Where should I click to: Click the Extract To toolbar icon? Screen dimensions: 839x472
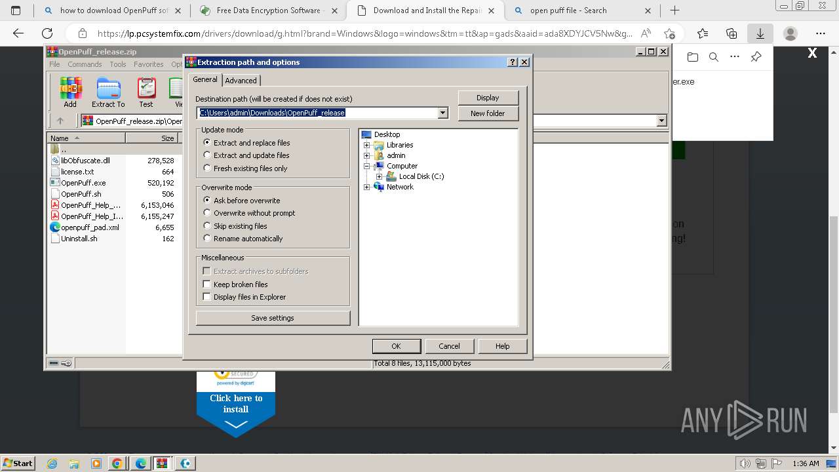click(x=108, y=92)
